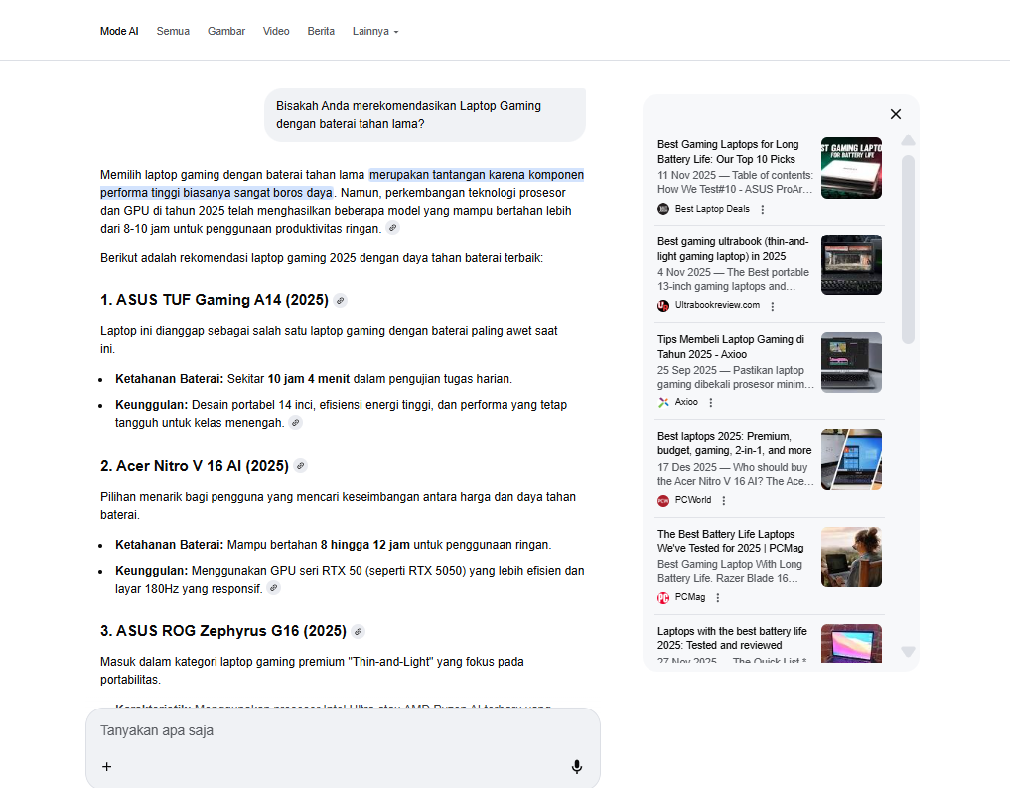Open Tips Membeli Laptop Gaming Axioo link

click(x=731, y=346)
